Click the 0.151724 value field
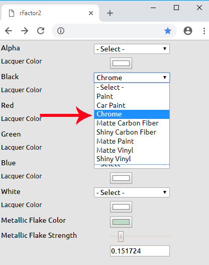The image size is (209, 265). click(140, 251)
